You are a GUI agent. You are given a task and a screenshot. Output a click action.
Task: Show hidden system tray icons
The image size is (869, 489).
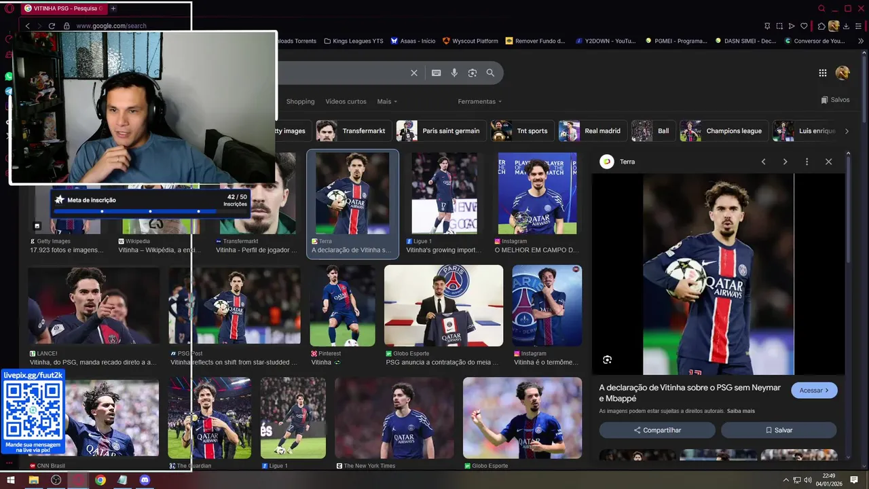(786, 480)
